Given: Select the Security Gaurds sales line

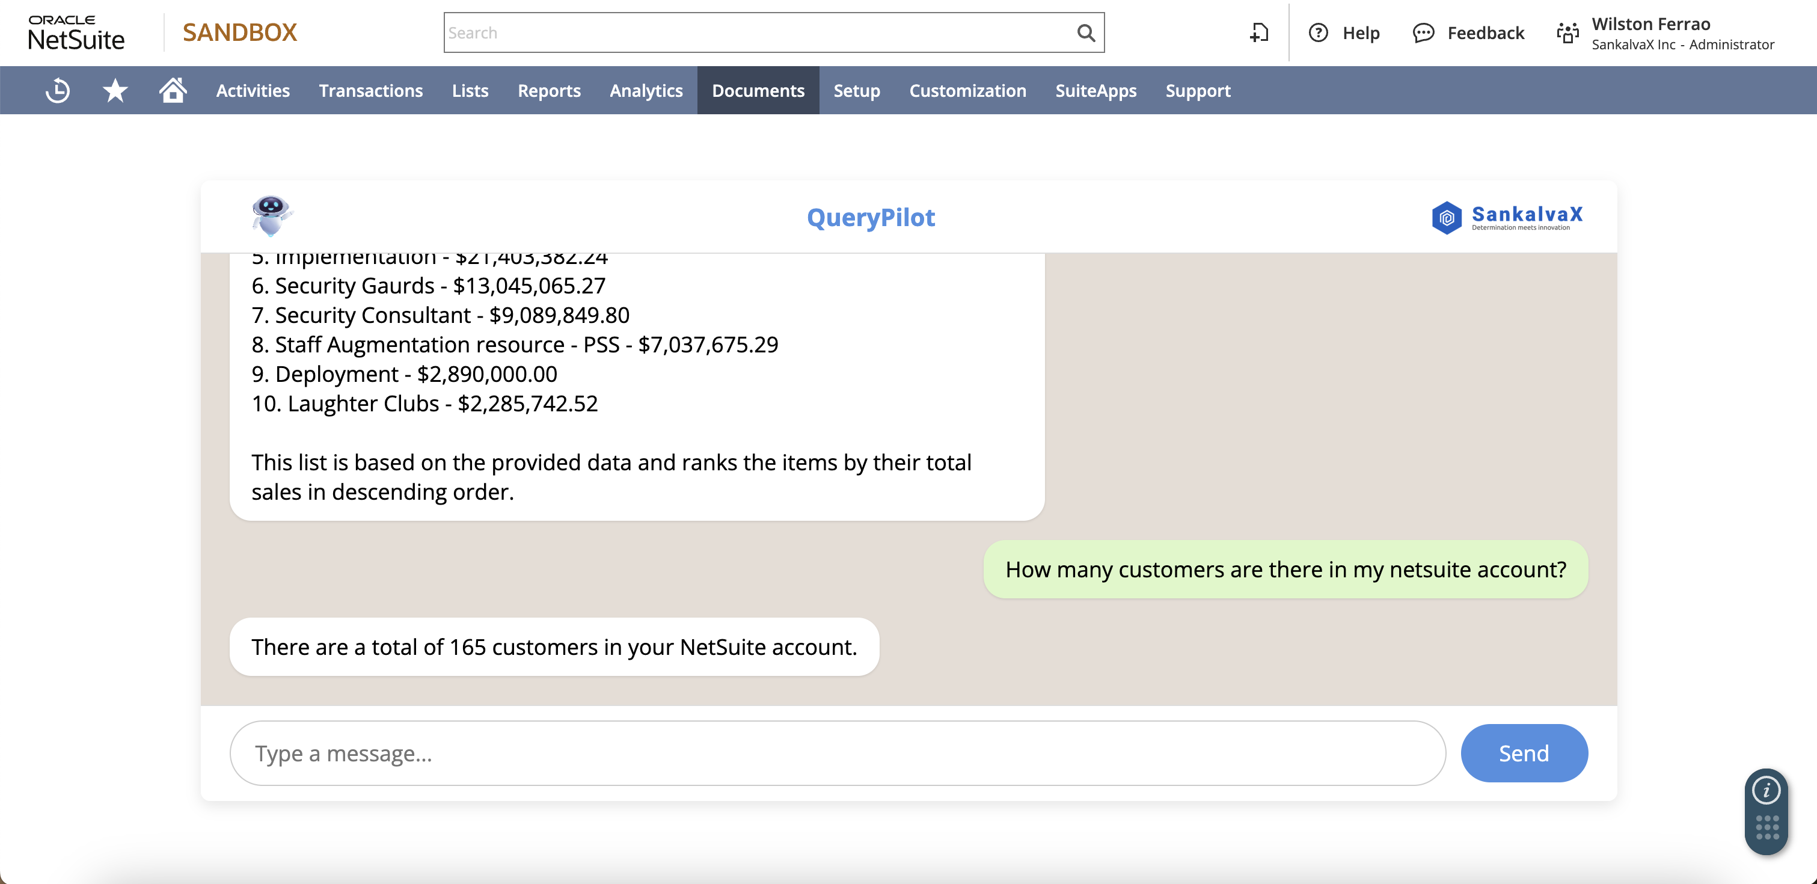Looking at the screenshot, I should click(x=428, y=285).
